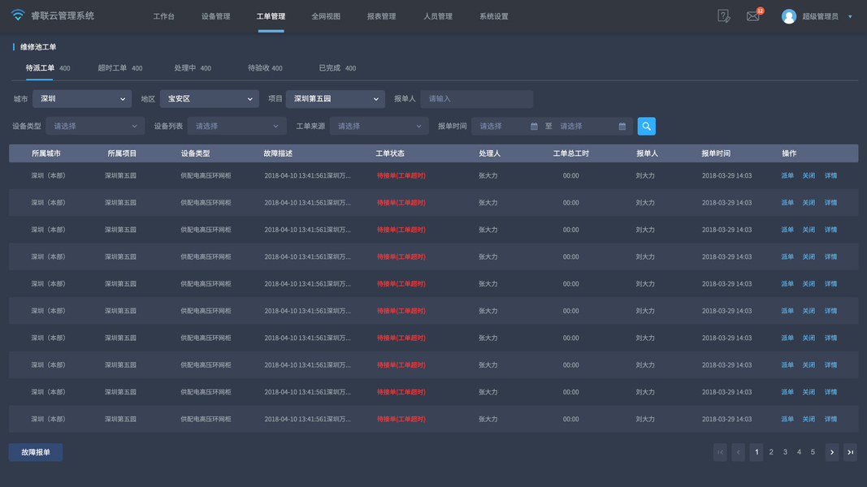
Task: Click the 报单时间 end date field
Action: [592, 126]
